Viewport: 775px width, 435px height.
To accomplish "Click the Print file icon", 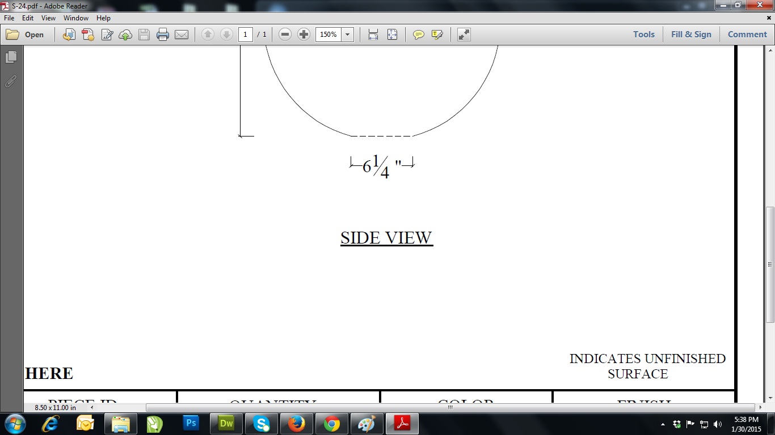I will pos(163,35).
